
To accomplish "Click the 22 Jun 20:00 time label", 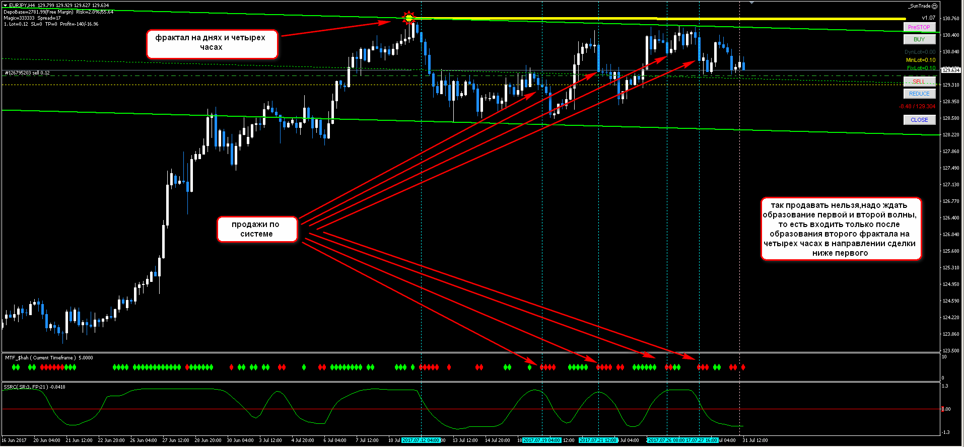I will click(x=111, y=440).
